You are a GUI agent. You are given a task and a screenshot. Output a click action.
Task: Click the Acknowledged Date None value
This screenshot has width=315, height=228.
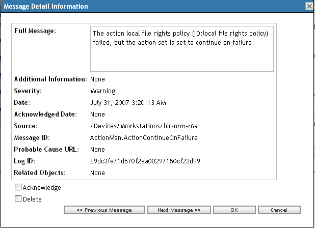97,114
